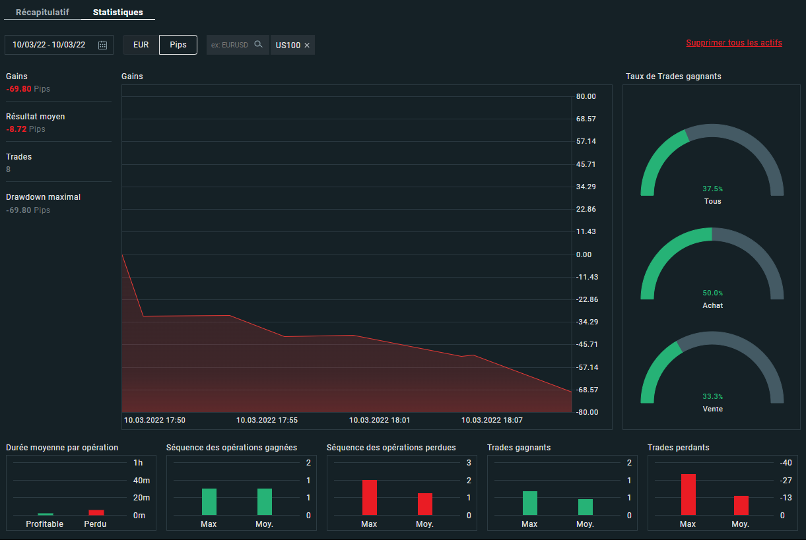
Task: Click Max bar in won operations sequence
Action: click(x=209, y=502)
